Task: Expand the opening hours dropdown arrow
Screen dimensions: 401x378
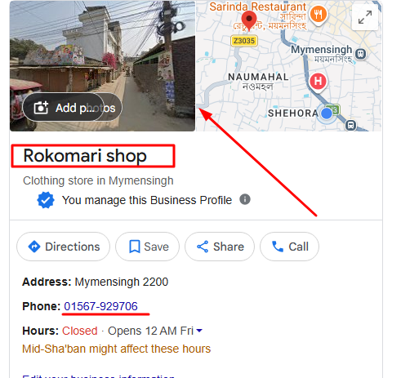Action: click(x=199, y=331)
